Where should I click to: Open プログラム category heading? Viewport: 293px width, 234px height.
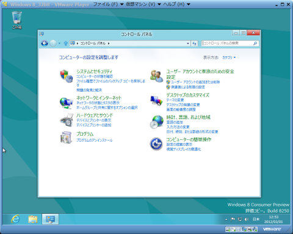(85, 134)
